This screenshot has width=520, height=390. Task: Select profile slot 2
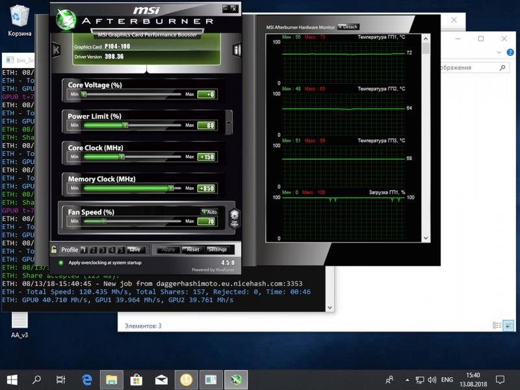pos(93,250)
